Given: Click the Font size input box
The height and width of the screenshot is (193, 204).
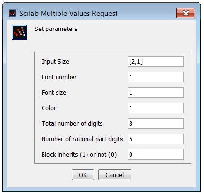Looking at the screenshot, I should coord(156,92).
